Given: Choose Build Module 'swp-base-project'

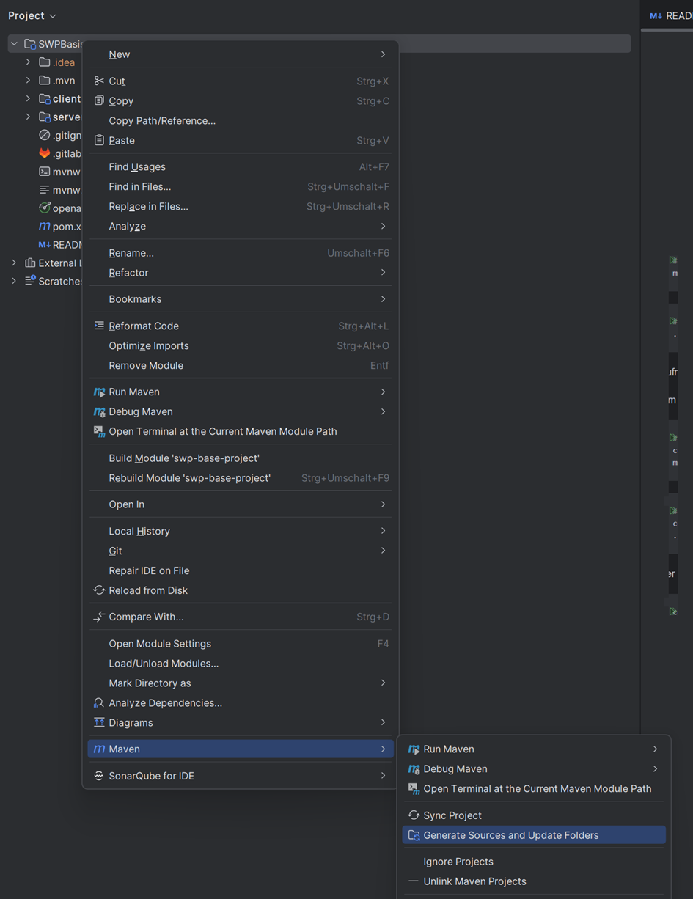Looking at the screenshot, I should point(184,458).
